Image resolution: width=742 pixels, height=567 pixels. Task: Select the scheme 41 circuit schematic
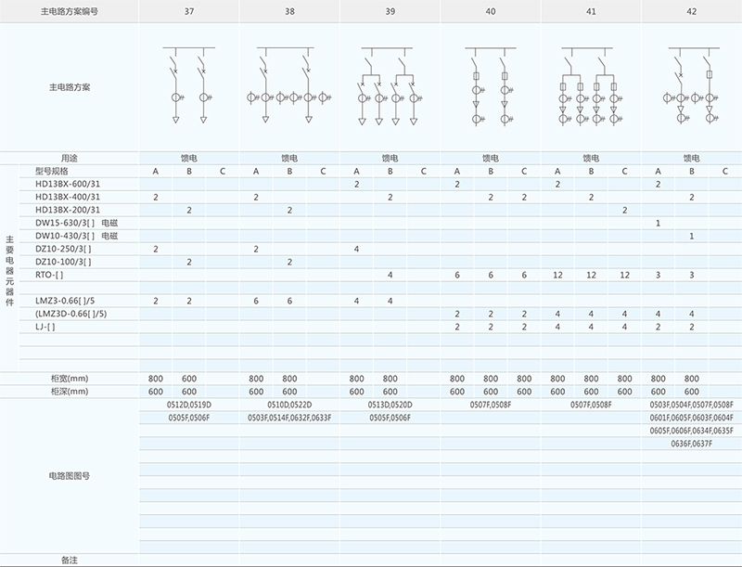click(x=590, y=85)
